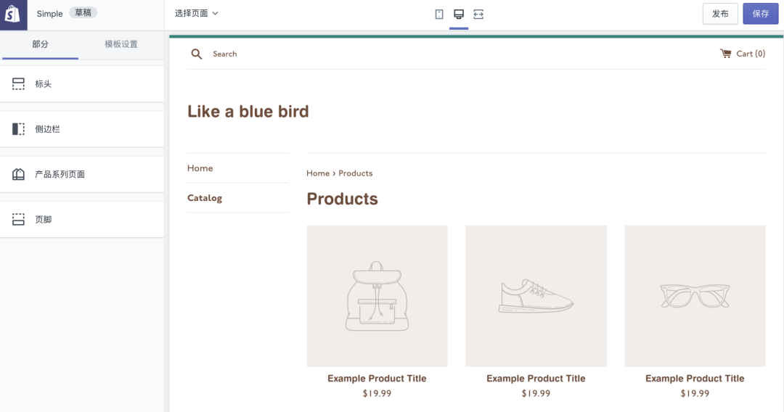
Task: Open the 产品系列页面 collection section
Action: (82, 174)
